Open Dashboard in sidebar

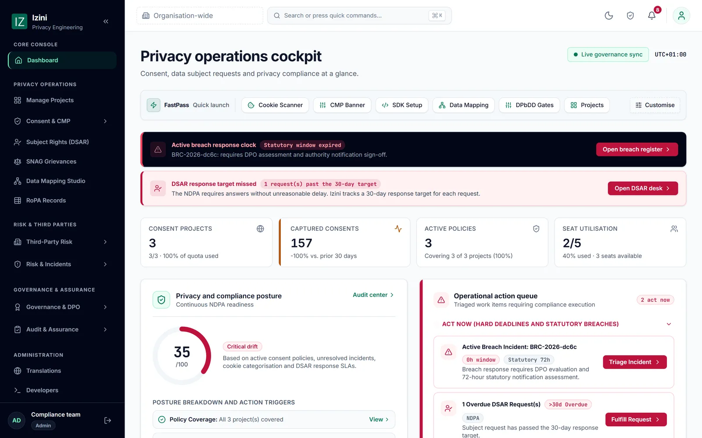click(62, 60)
